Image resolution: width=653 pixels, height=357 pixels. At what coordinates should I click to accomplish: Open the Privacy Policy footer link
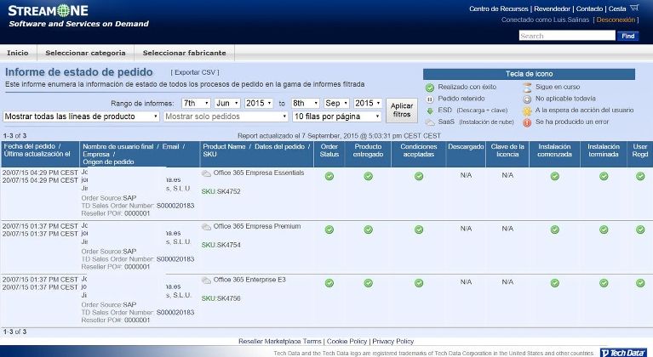[392, 341]
